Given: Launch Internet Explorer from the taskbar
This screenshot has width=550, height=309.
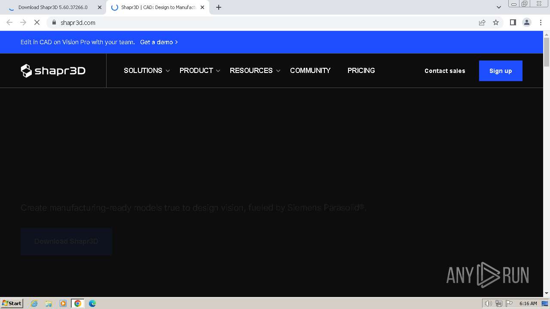Looking at the screenshot, I should (34, 303).
